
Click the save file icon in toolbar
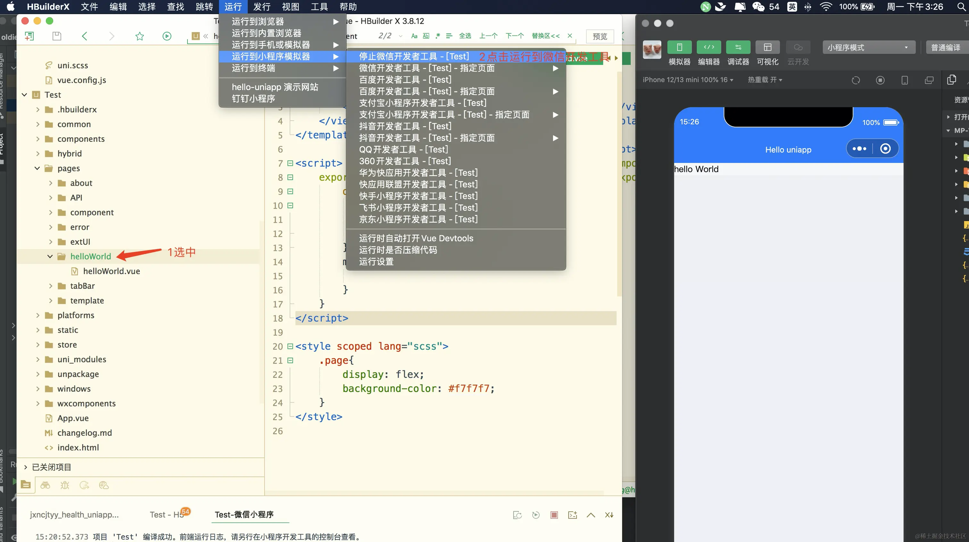point(57,36)
